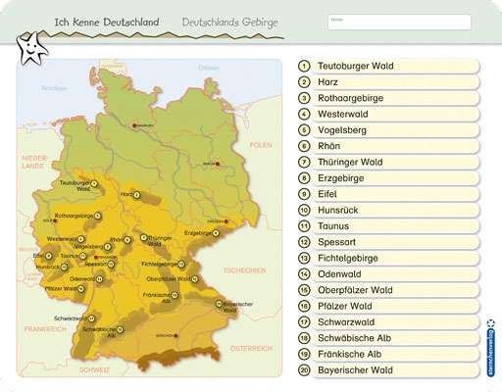The width and height of the screenshot is (502, 392).
Task: Click the Bayerischer Wald marker on the map
Action: tap(219, 304)
